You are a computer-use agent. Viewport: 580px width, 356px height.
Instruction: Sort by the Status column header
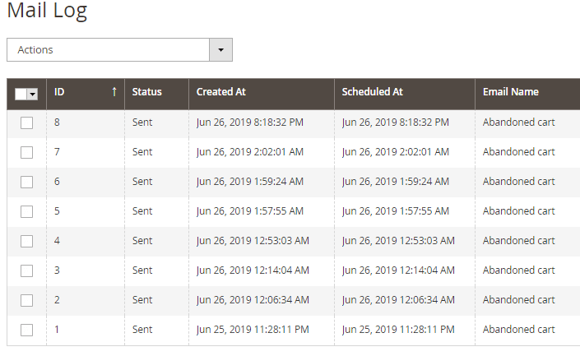pyautogui.click(x=147, y=92)
